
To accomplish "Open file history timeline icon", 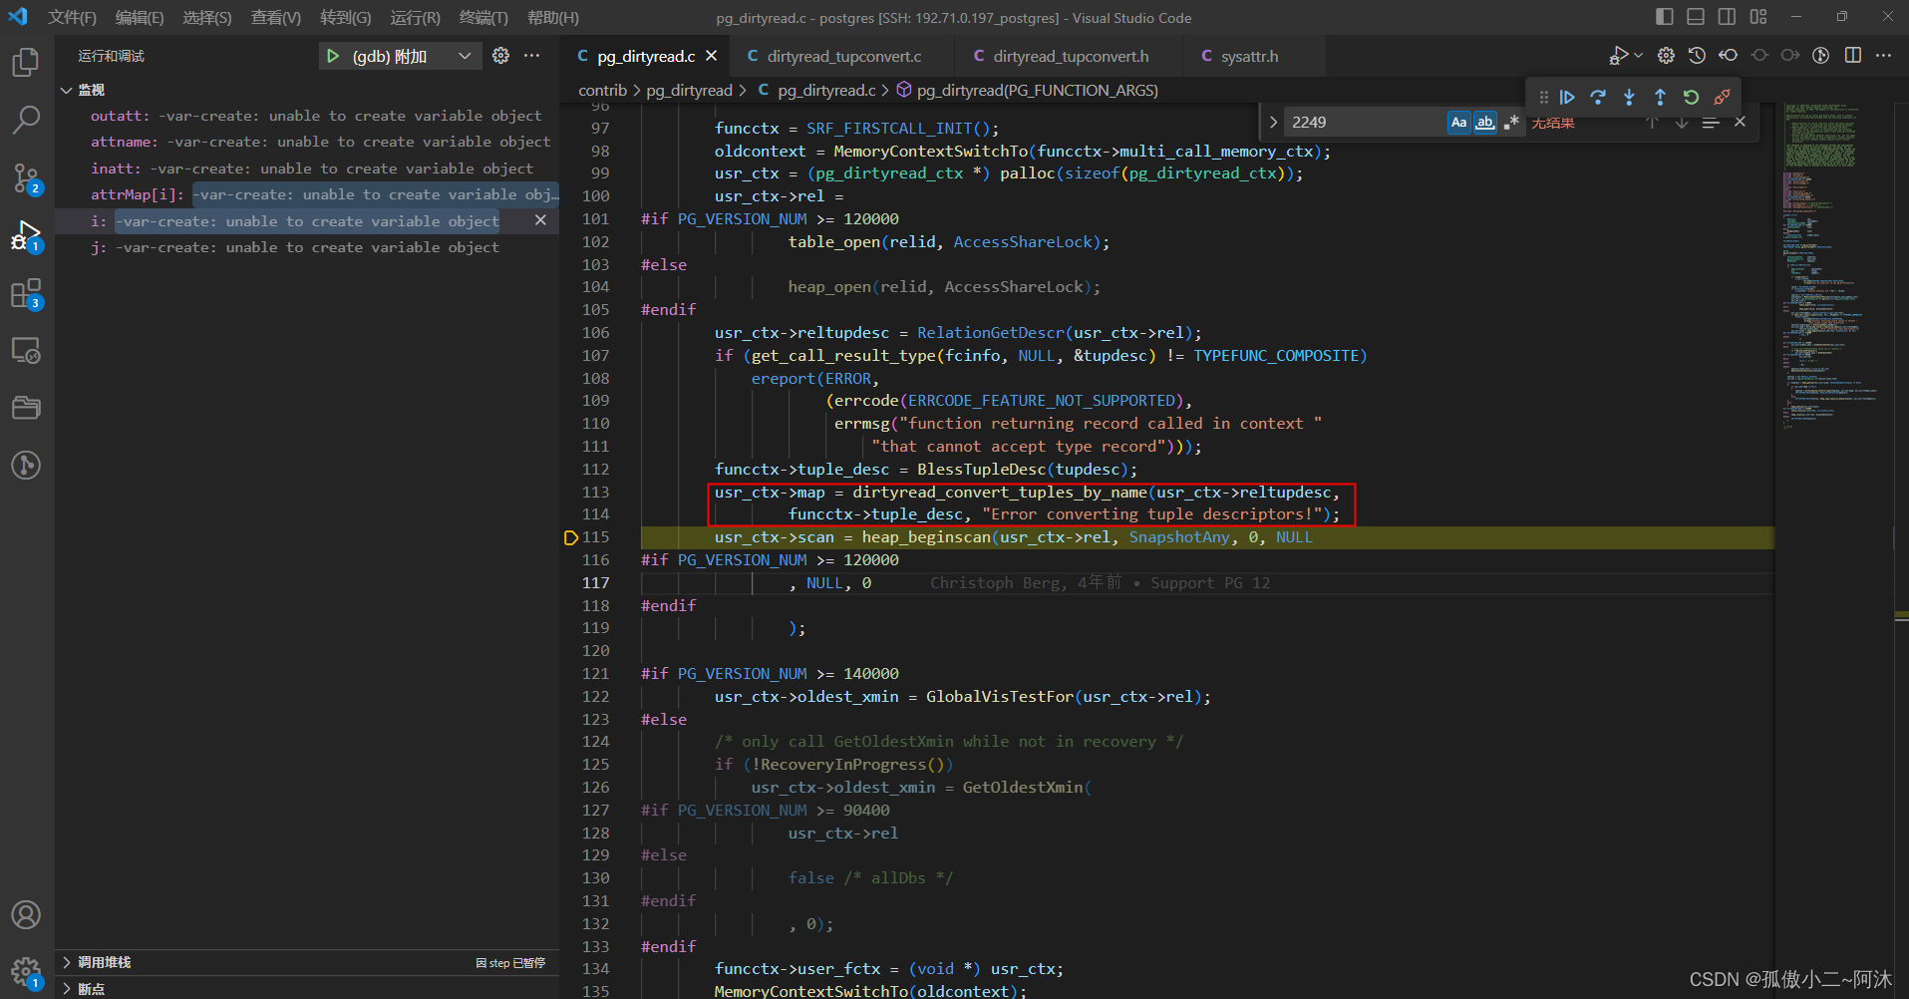I will tap(1697, 56).
